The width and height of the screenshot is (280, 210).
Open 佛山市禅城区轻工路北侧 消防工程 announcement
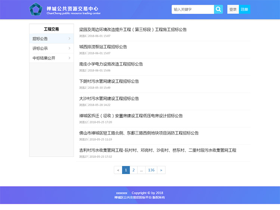point(139,133)
